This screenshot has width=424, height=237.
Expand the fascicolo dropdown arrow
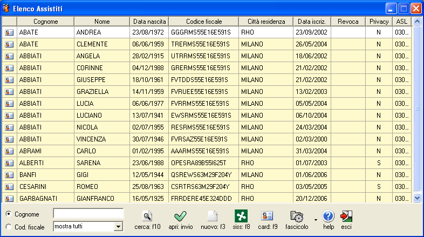(313, 227)
